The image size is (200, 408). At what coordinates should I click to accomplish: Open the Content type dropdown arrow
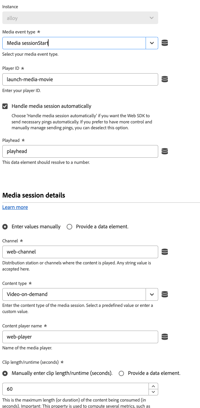pyautogui.click(x=152, y=294)
